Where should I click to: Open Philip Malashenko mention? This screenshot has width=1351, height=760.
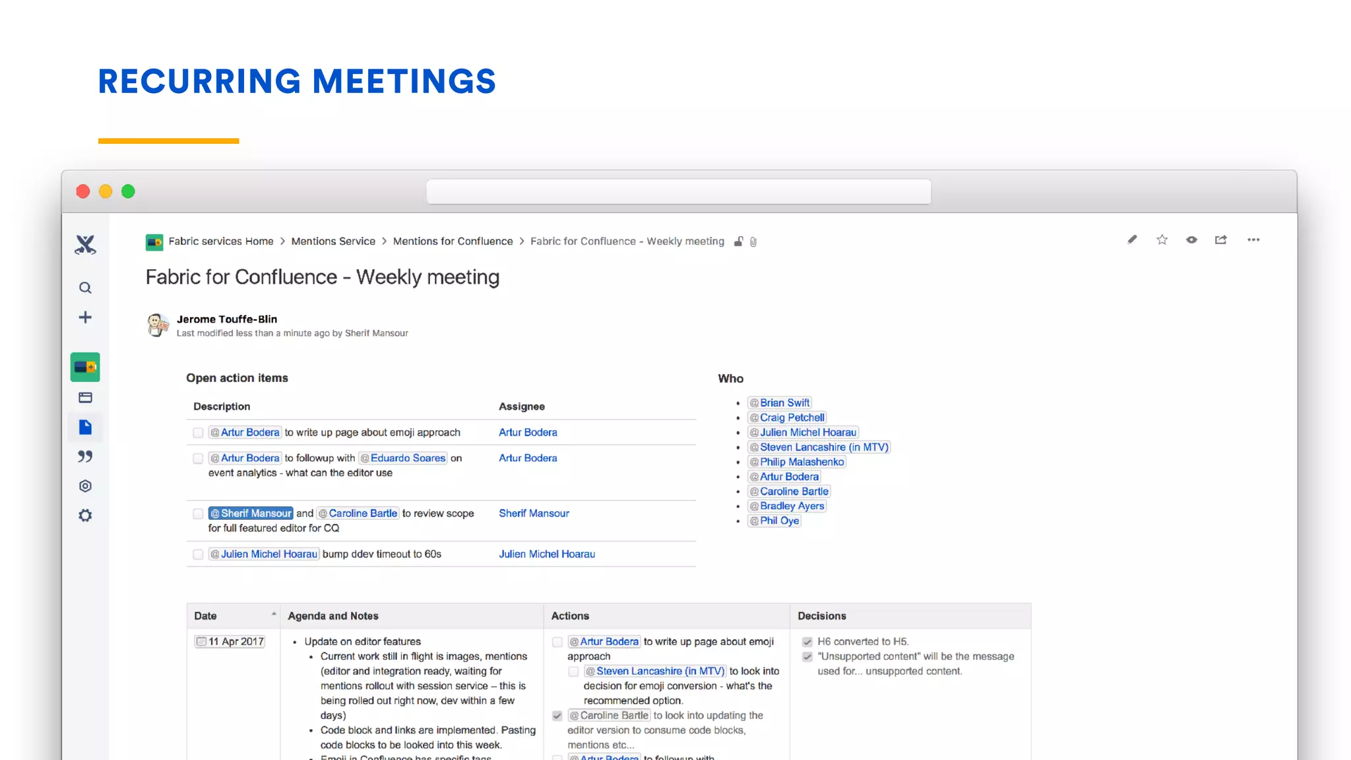[796, 462]
